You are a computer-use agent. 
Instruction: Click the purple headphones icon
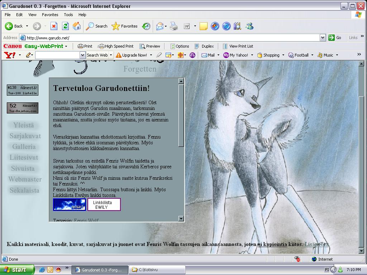[192, 55]
